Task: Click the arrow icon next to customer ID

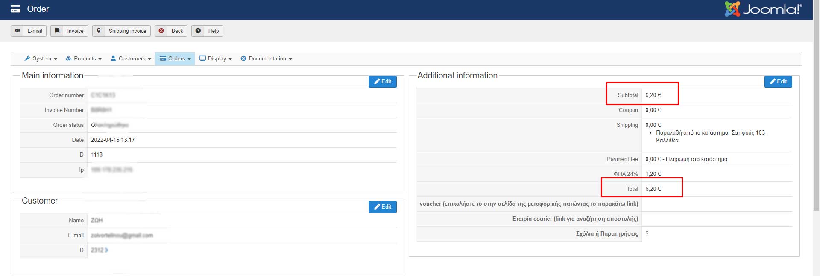Action: pos(106,250)
